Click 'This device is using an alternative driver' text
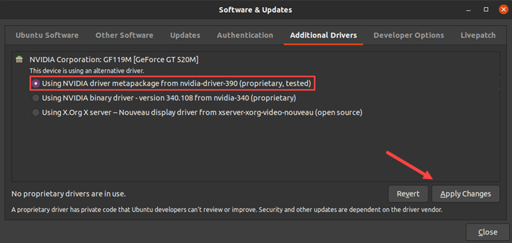Viewport: 512px width, 243px height. [87, 70]
